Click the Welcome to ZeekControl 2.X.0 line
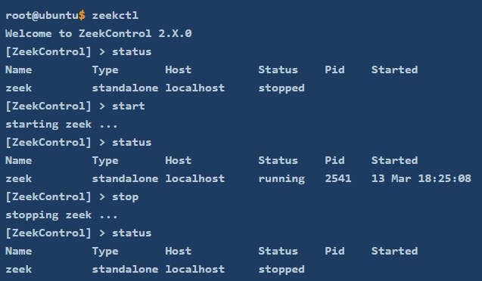Image resolution: width=482 pixels, height=281 pixels. [98, 33]
